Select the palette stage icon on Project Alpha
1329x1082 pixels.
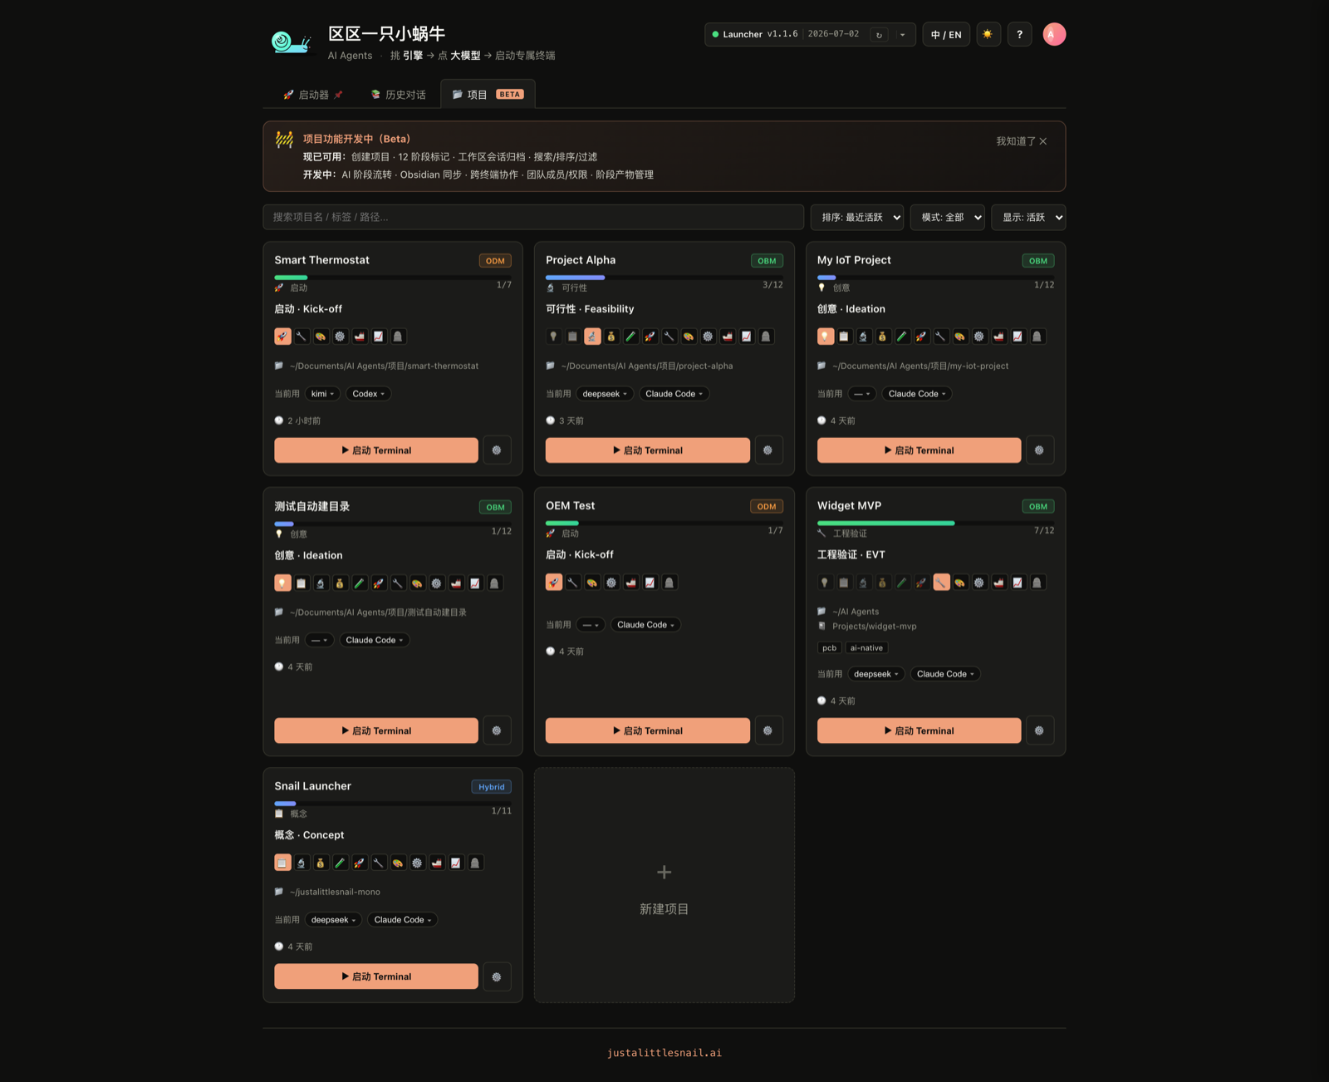pos(689,337)
